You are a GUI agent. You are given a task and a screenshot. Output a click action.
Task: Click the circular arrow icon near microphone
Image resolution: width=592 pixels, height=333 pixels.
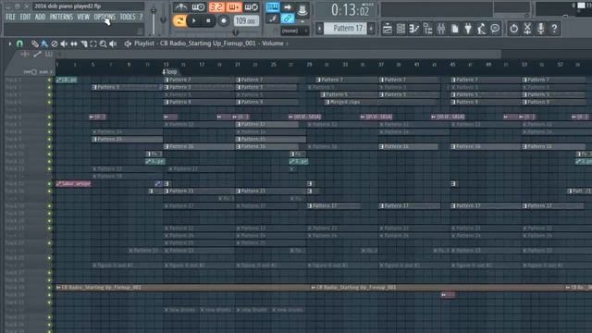514,29
